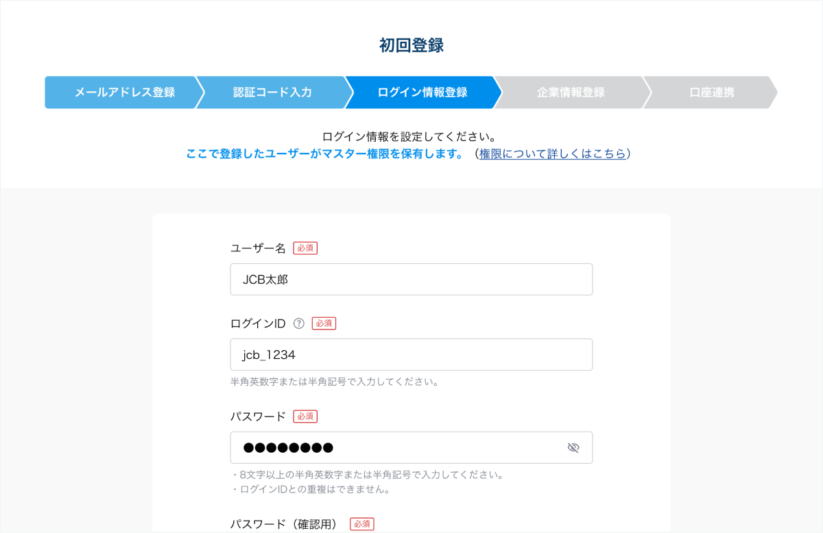This screenshot has height=533, width=823.
Task: Go to the メールアドレス登録 step
Action: coord(124,92)
